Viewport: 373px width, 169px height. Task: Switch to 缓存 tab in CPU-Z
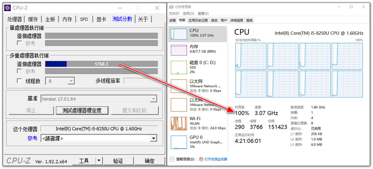point(33,19)
